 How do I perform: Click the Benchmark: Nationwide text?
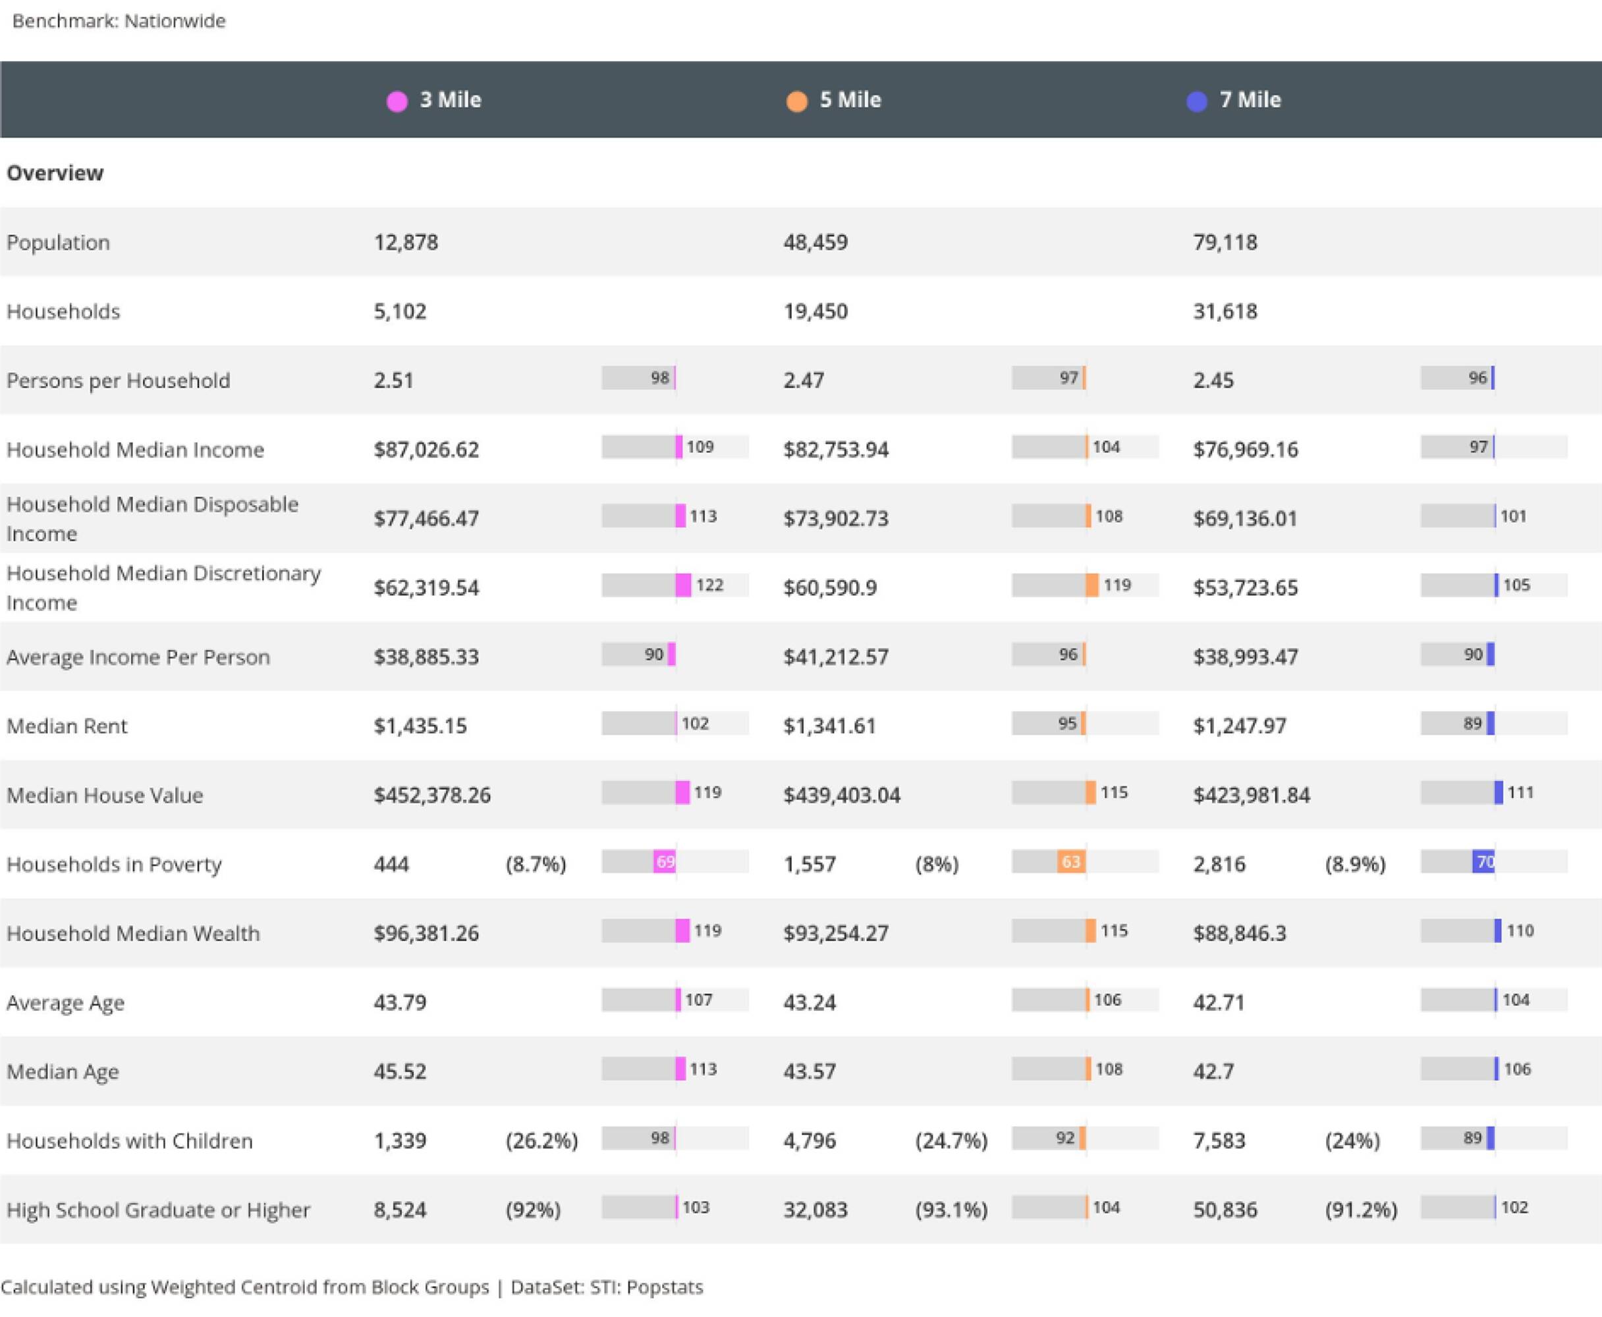[x=119, y=20]
